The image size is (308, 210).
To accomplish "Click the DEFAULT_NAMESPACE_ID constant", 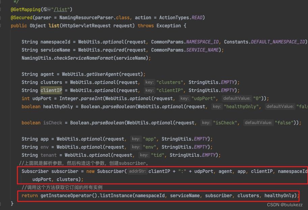I will click(x=278, y=42).
